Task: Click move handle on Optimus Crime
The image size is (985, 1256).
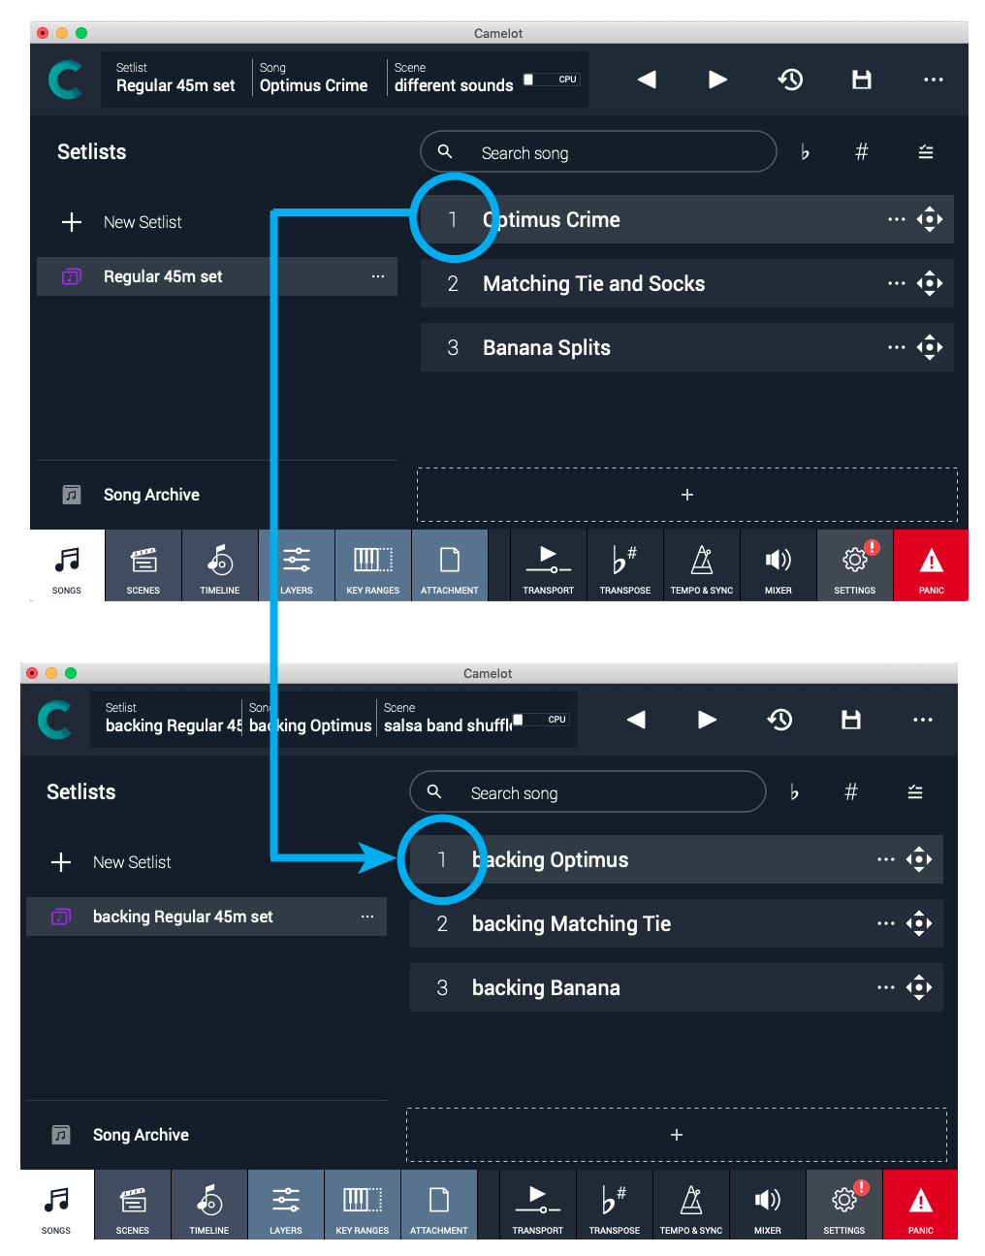Action: click(930, 219)
